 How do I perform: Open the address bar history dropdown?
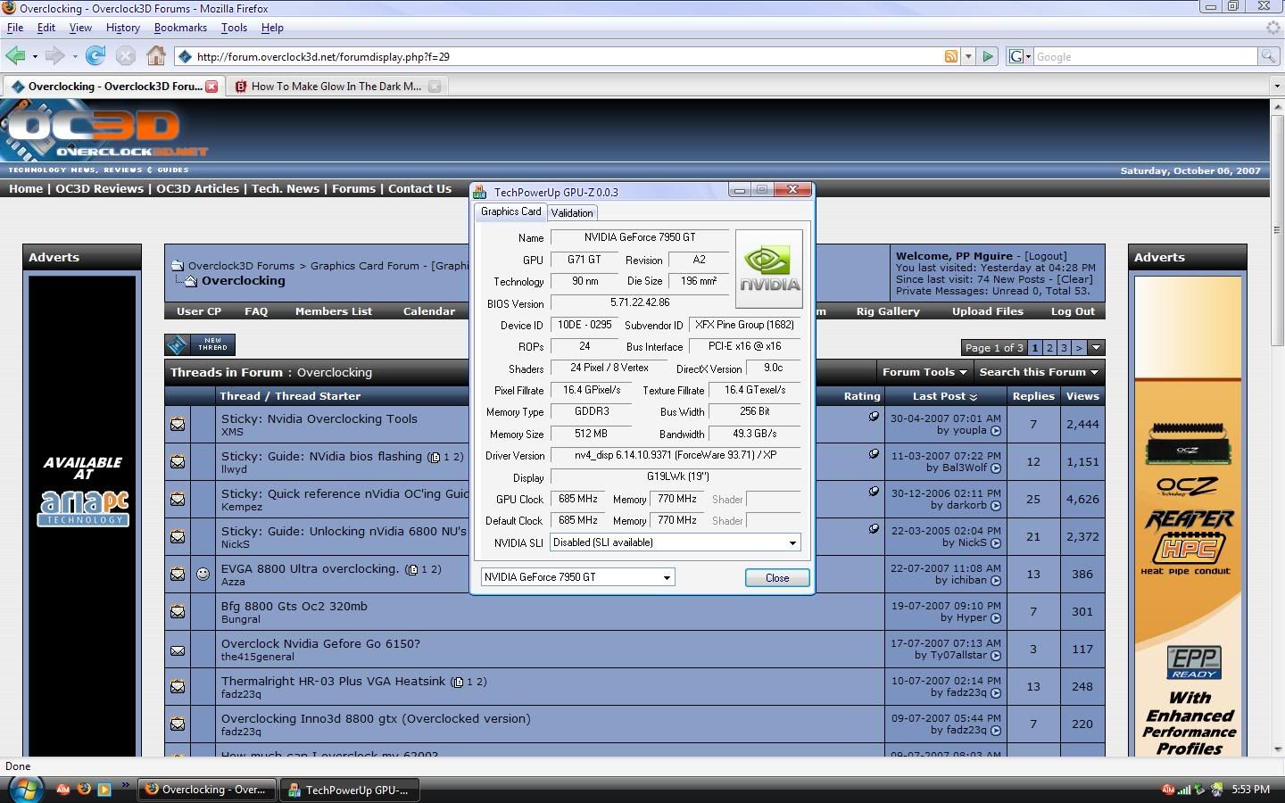click(968, 56)
